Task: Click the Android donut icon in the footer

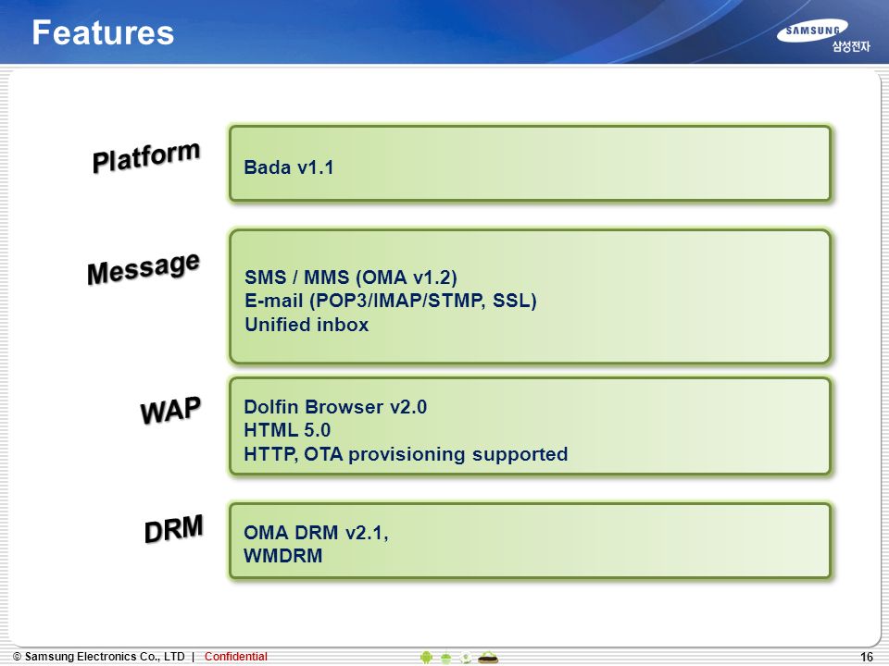Action: [466, 657]
